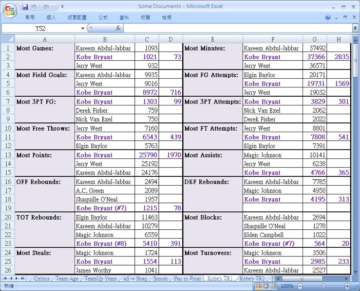360x291 pixels.
Task: Click the Redo icon
Action: (x=46, y=7)
